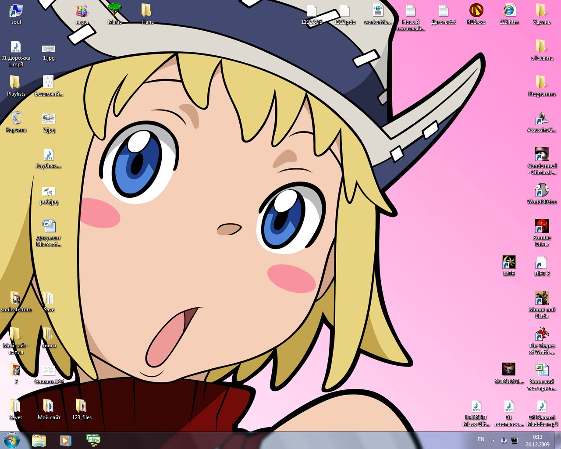Open the Документ Microsoft Word file

(49, 233)
